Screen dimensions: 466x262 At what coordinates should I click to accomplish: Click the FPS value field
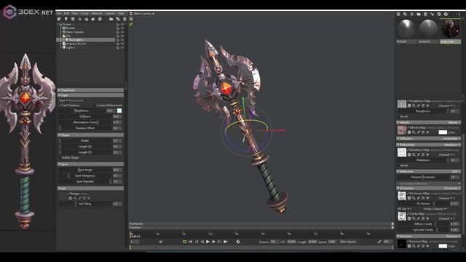tap(291, 242)
